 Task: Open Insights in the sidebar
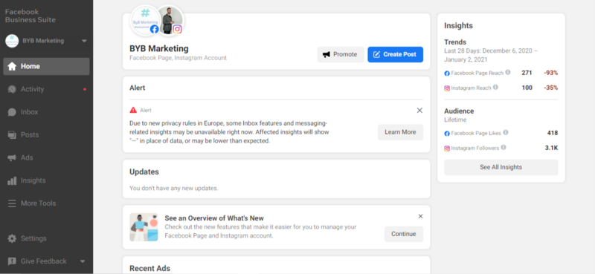click(46, 180)
